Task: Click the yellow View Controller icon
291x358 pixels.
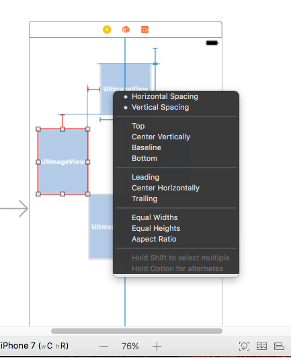Action: (107, 30)
